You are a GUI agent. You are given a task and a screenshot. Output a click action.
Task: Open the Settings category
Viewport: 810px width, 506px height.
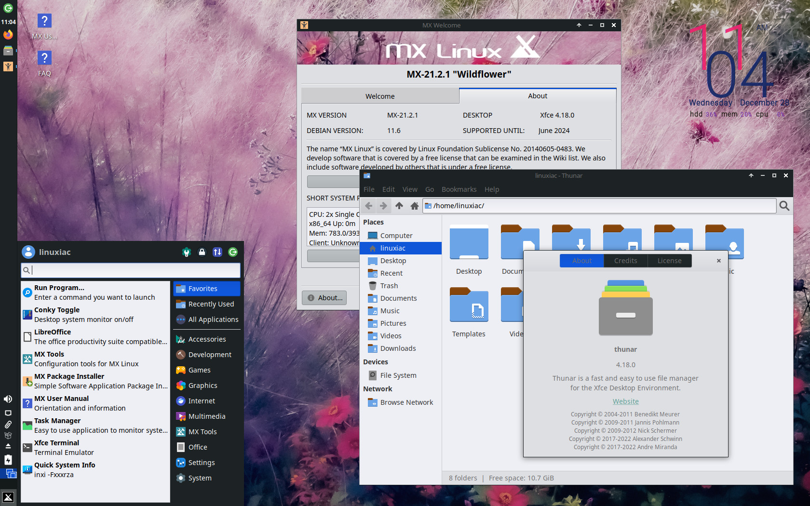(x=207, y=463)
